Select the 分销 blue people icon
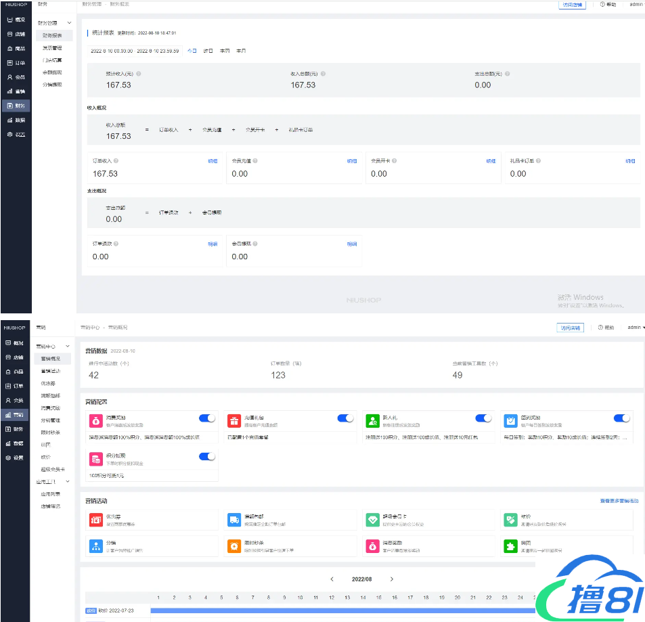Image resolution: width=645 pixels, height=622 pixels. coord(95,546)
